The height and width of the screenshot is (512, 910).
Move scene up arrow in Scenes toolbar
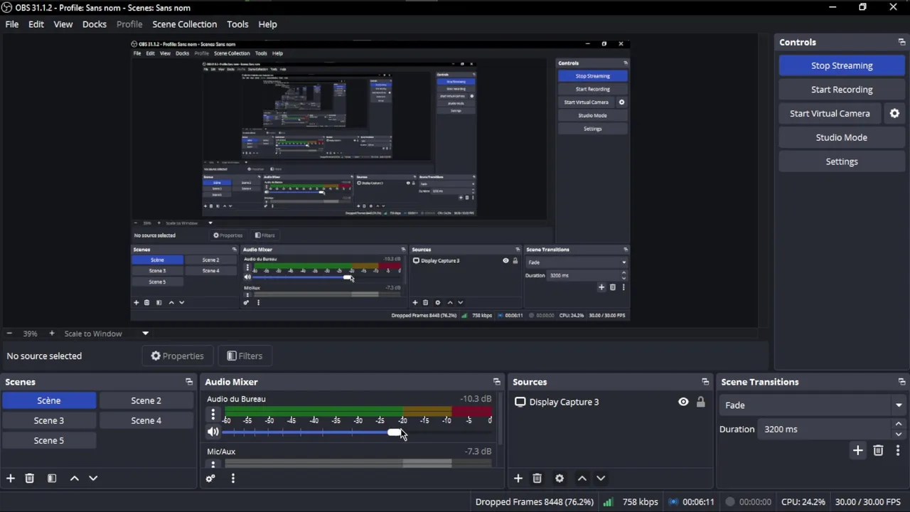coord(75,479)
